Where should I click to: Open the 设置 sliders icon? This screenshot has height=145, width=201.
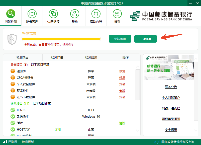tap(117, 14)
